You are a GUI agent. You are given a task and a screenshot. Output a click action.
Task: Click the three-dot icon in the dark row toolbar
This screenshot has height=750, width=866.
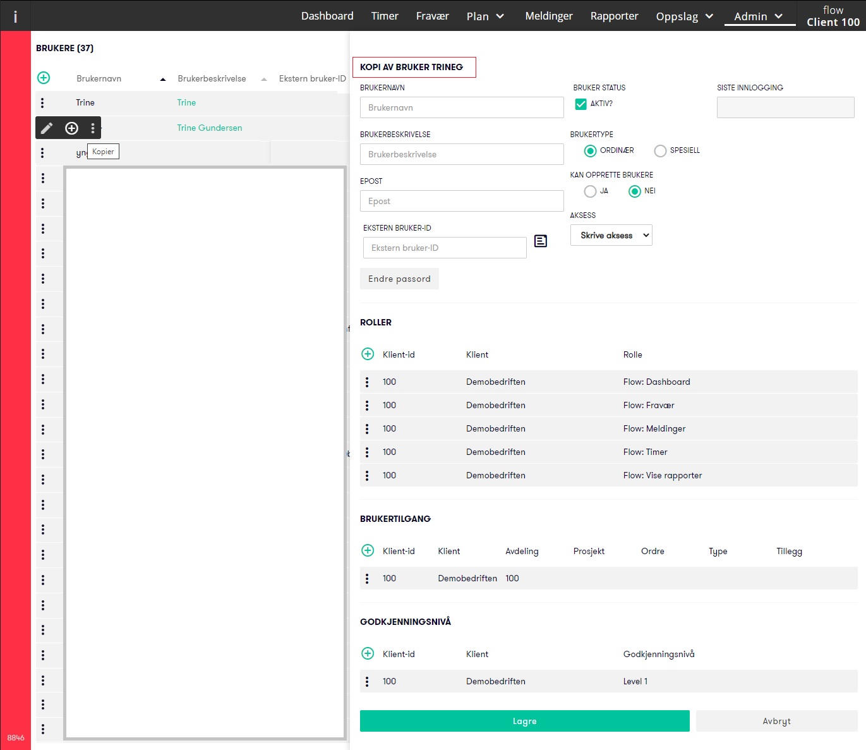[x=93, y=128]
